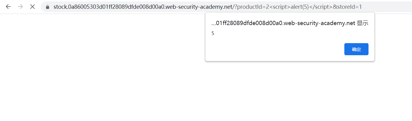Click the "显示" text in the alert header
Screen dimensions: 412x121
[362, 24]
